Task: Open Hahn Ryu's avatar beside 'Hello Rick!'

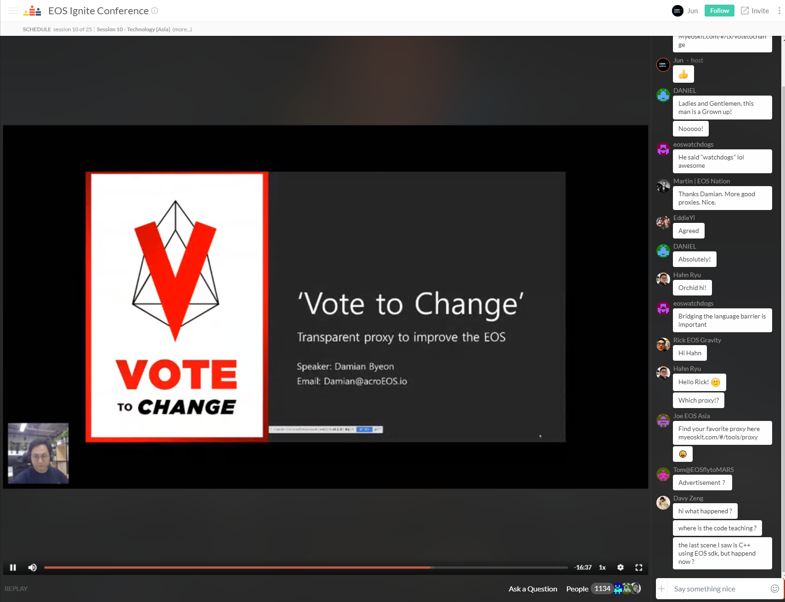Action: [663, 373]
